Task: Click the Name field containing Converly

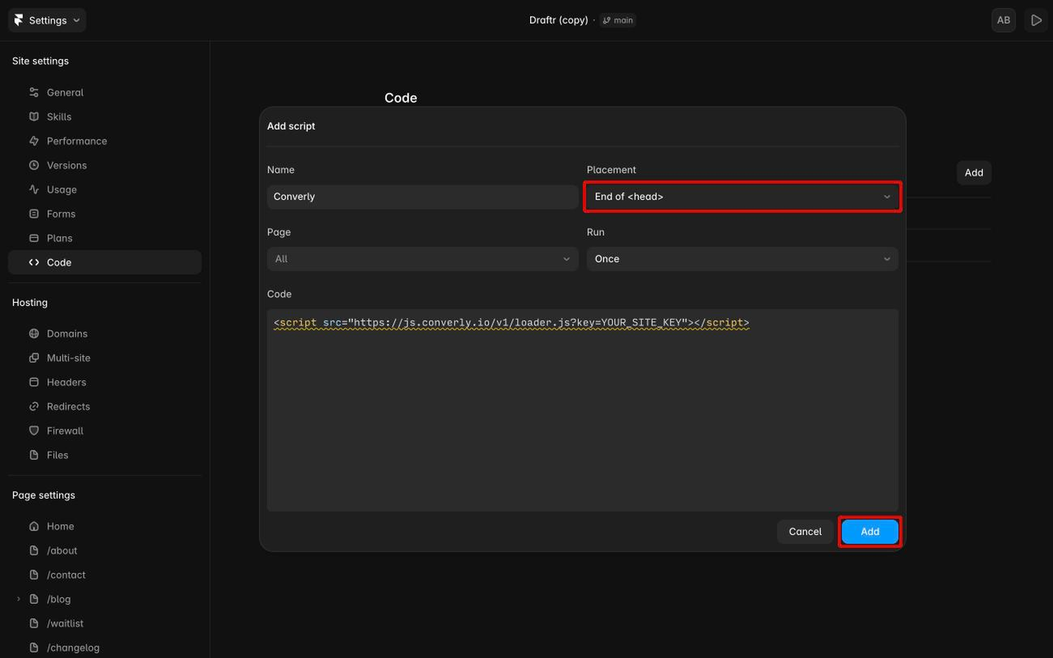Action: coord(423,197)
